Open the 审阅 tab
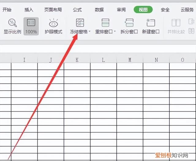Image resolution: width=196 pixels, height=161 pixels. [121, 9]
